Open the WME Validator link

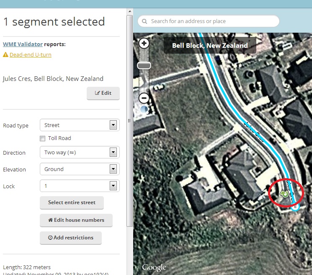click(23, 44)
